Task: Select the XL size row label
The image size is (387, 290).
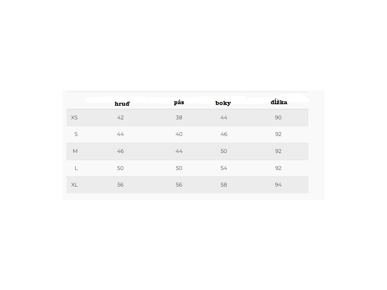Action: [x=74, y=185]
